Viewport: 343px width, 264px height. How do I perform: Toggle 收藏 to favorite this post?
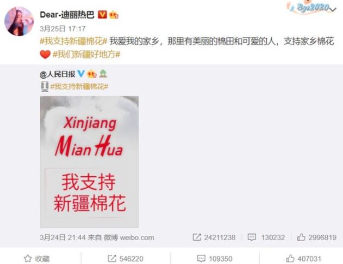click(x=37, y=259)
